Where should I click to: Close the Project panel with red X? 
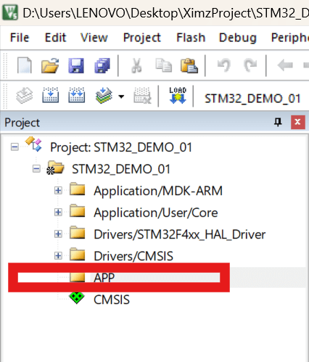click(298, 122)
